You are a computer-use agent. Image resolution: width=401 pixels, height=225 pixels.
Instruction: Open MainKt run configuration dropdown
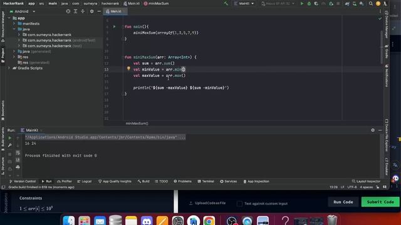point(244,4)
